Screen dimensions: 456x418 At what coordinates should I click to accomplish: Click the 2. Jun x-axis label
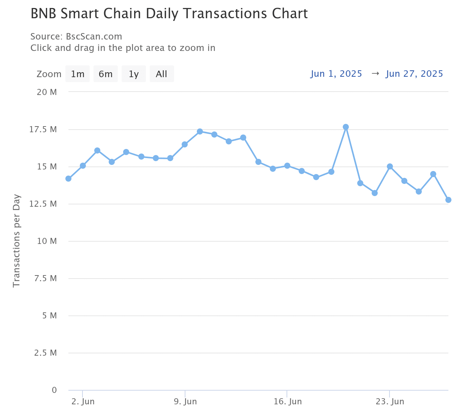[x=83, y=402]
